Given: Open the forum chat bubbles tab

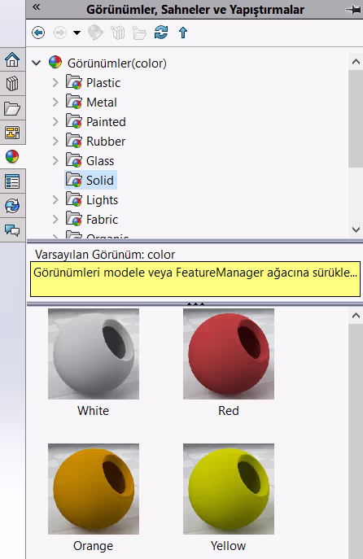Looking at the screenshot, I should click(12, 230).
